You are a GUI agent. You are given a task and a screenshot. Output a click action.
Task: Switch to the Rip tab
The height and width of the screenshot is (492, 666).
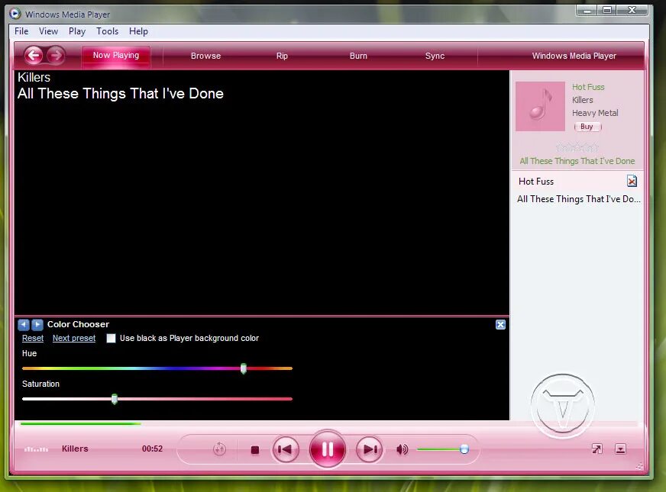point(282,56)
